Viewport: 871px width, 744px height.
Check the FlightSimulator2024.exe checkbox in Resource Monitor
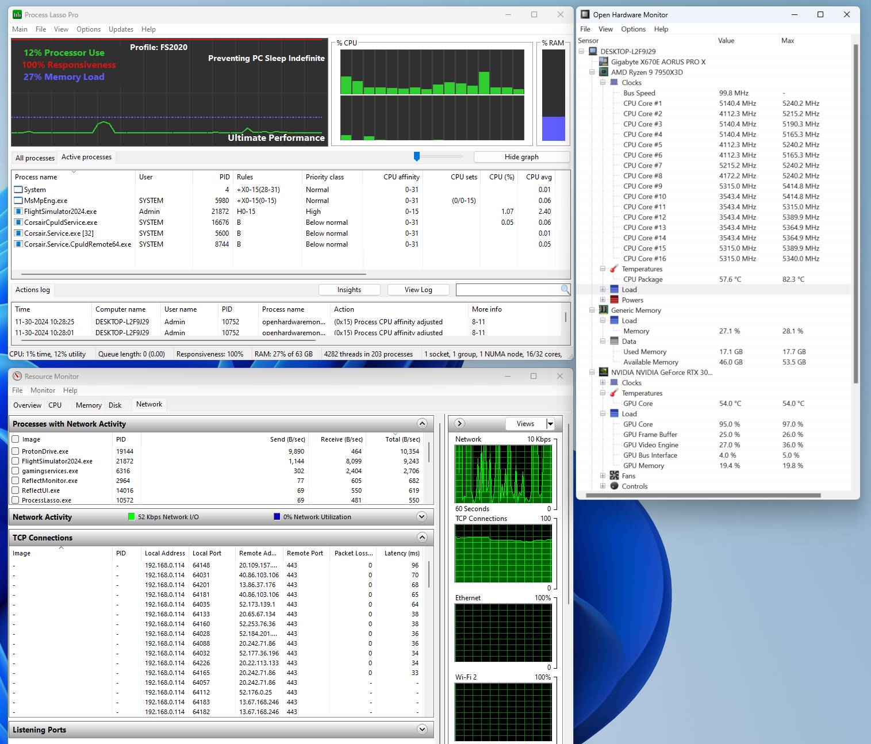(15, 461)
